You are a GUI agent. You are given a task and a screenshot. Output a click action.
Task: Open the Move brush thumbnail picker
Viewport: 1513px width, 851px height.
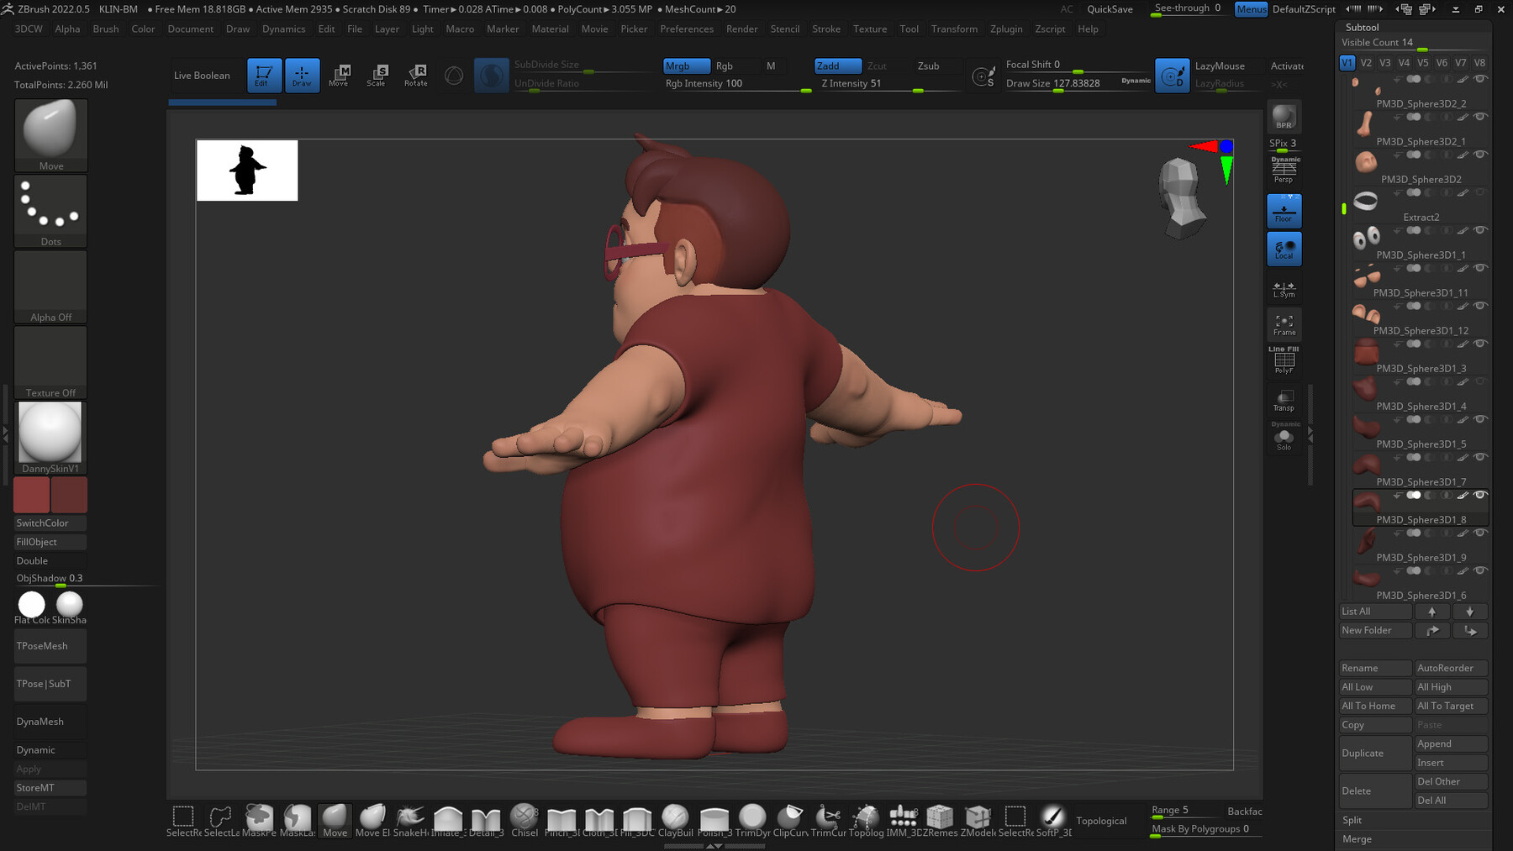(50, 135)
